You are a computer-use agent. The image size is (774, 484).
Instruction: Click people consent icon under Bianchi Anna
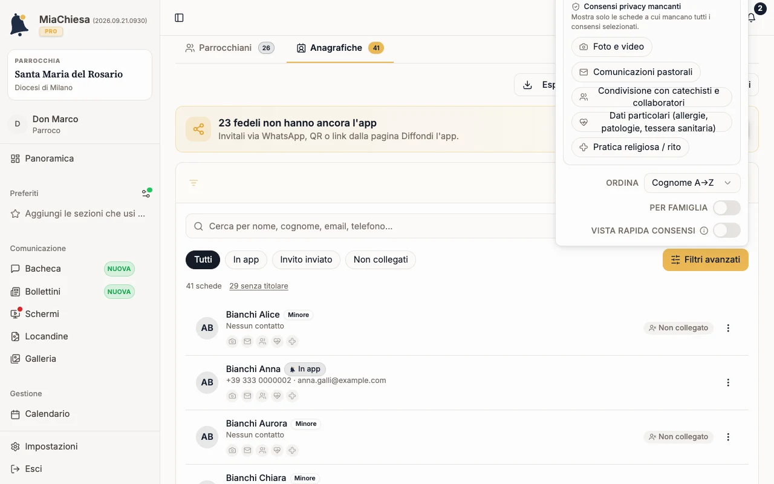coord(262,396)
